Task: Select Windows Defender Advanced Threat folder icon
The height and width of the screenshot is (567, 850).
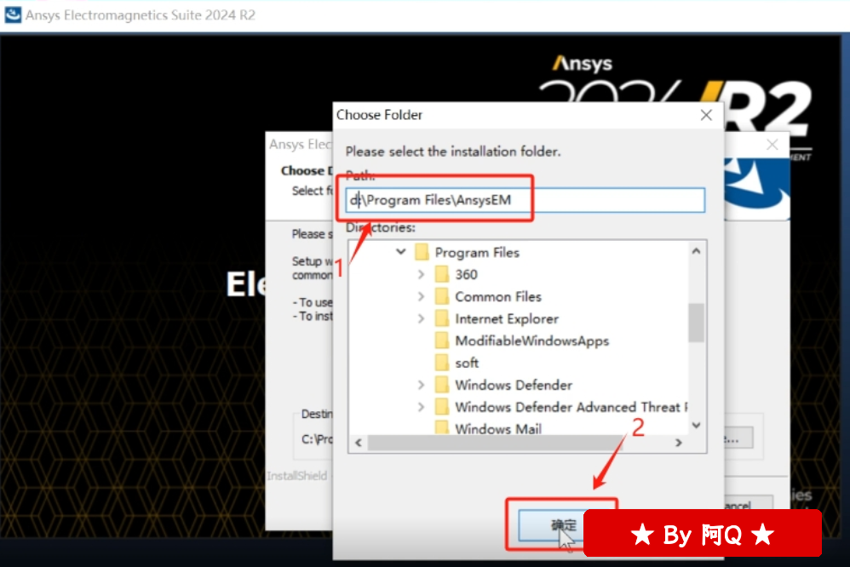Action: click(x=442, y=407)
